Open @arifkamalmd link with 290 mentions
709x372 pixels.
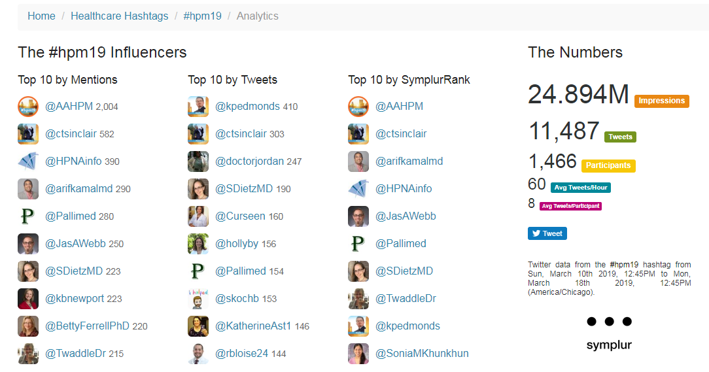pos(78,188)
